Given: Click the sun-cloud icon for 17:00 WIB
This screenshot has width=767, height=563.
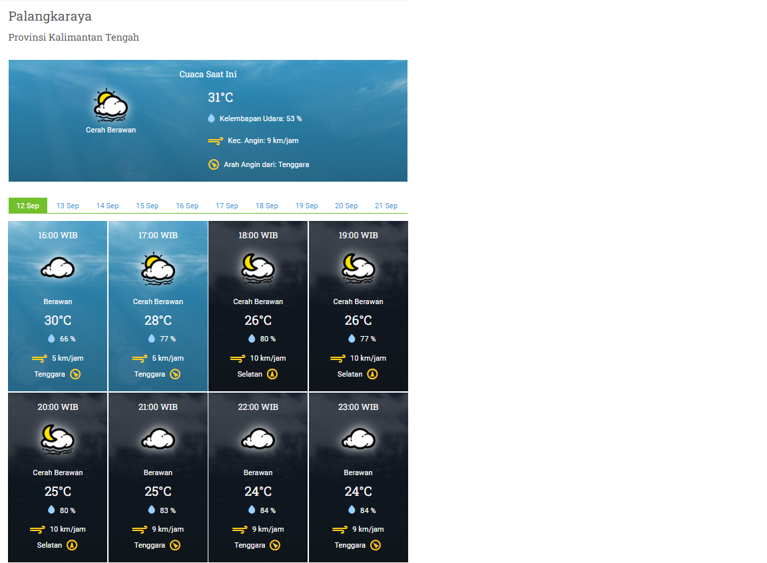Looking at the screenshot, I should pos(158,268).
